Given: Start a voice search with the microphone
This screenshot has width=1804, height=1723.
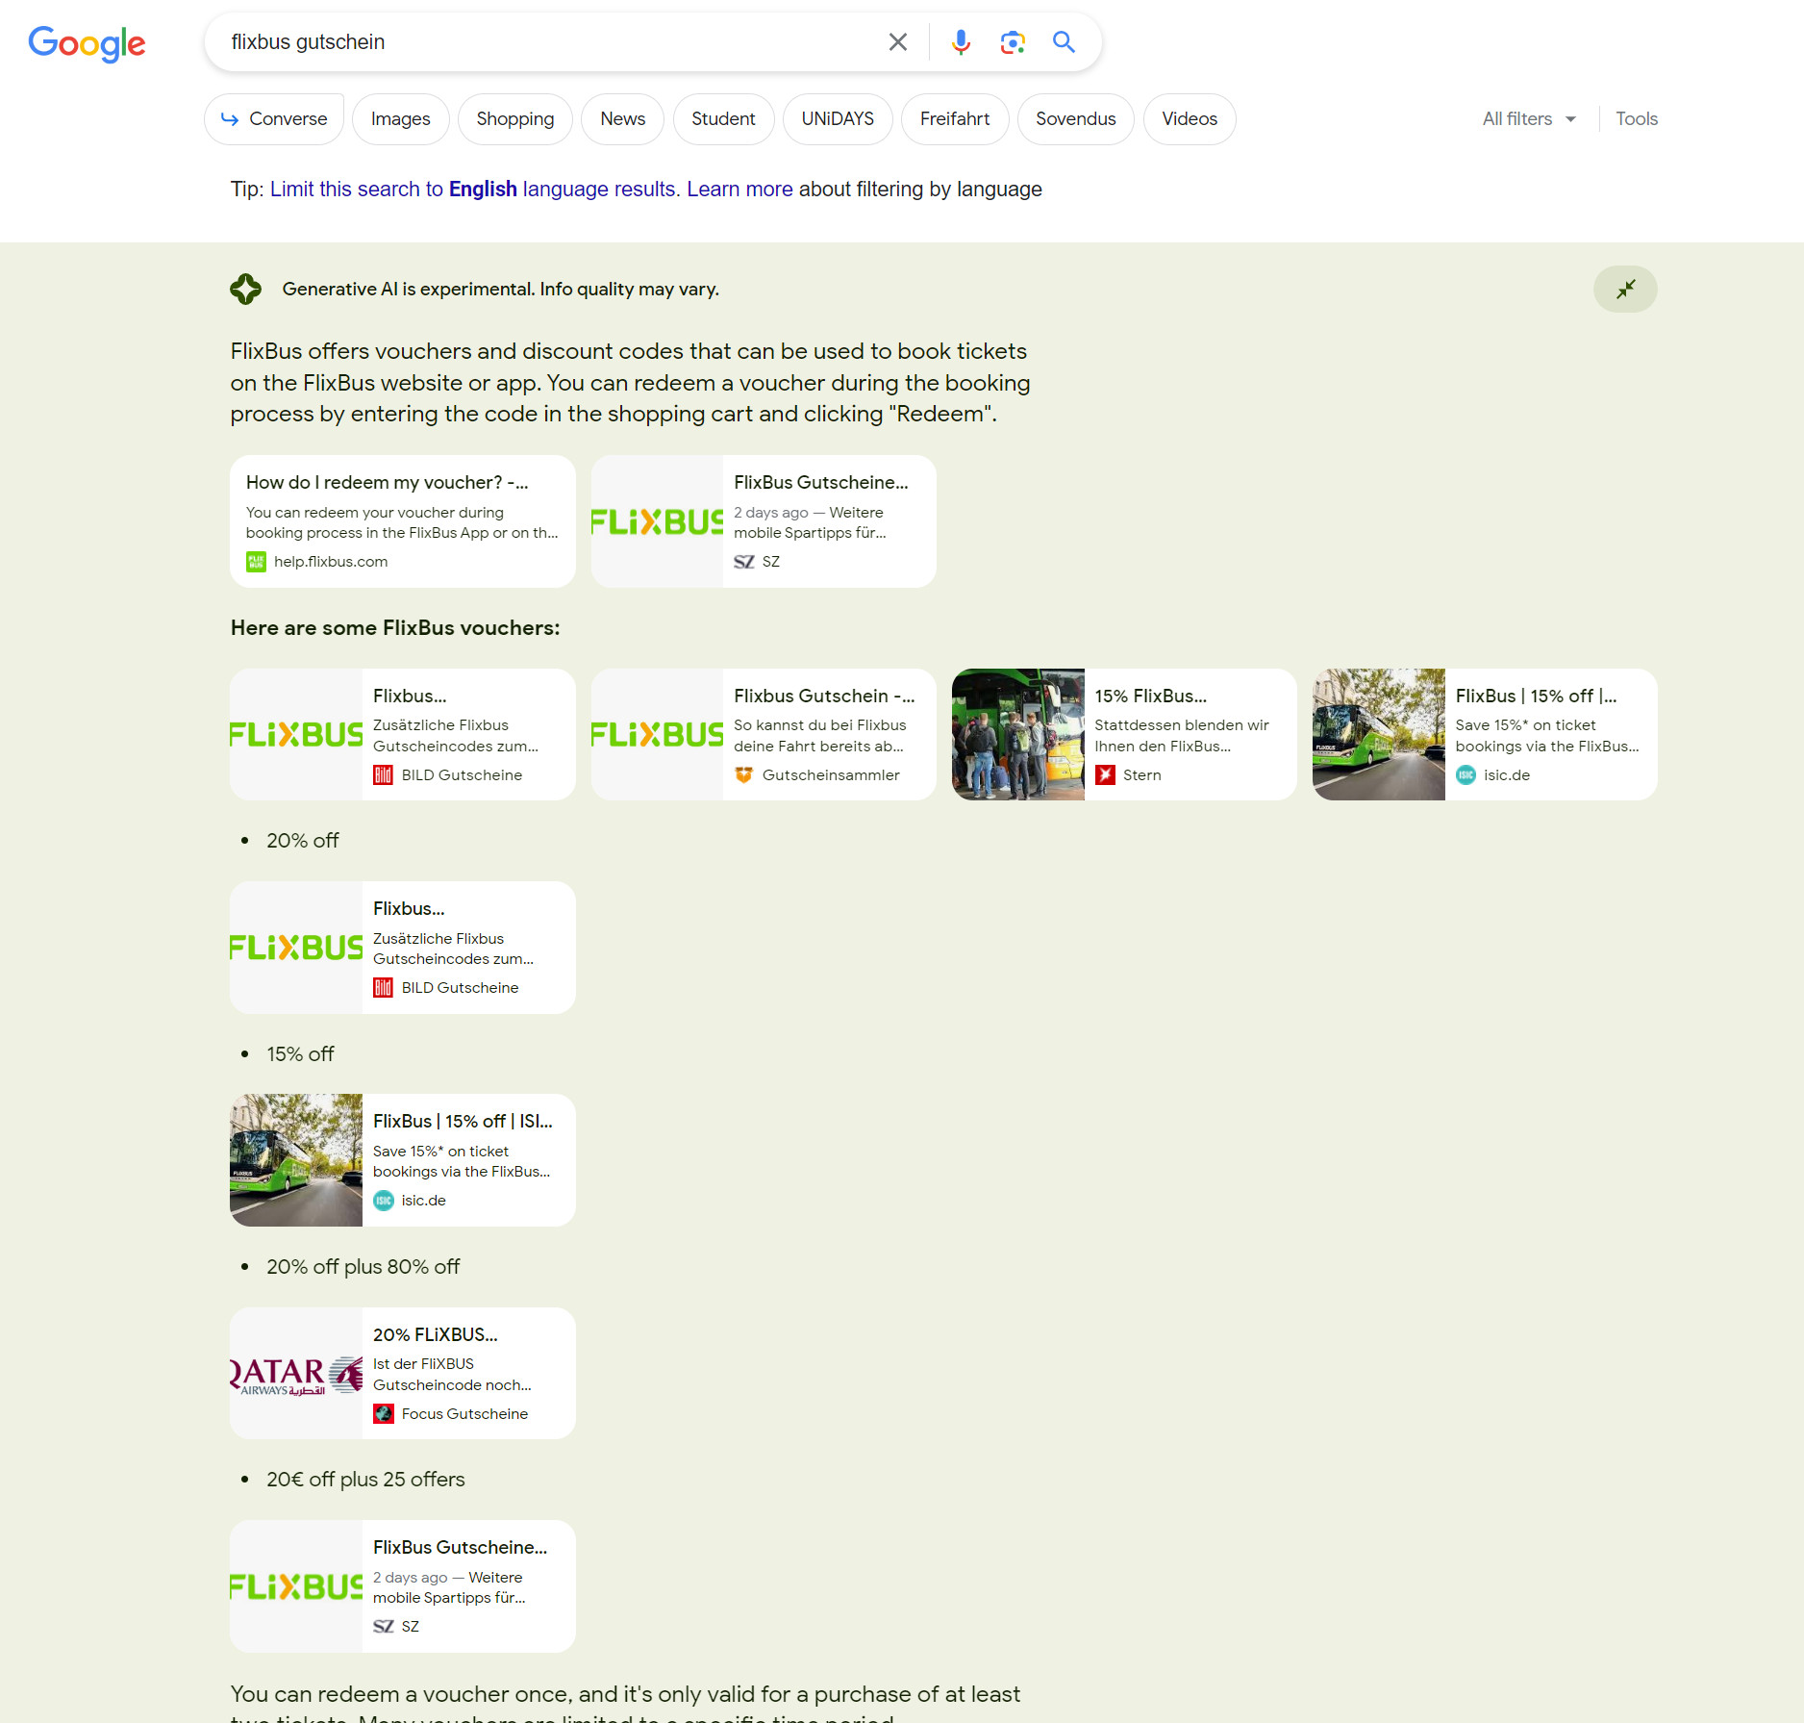Looking at the screenshot, I should 960,42.
